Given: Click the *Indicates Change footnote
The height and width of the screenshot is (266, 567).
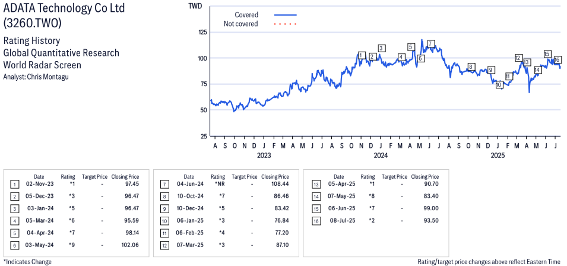Looking at the screenshot, I should click(x=27, y=262).
